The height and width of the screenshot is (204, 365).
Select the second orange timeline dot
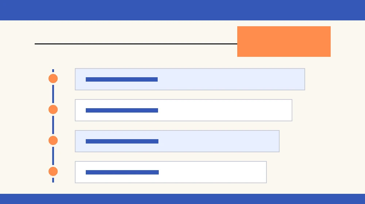(x=53, y=109)
